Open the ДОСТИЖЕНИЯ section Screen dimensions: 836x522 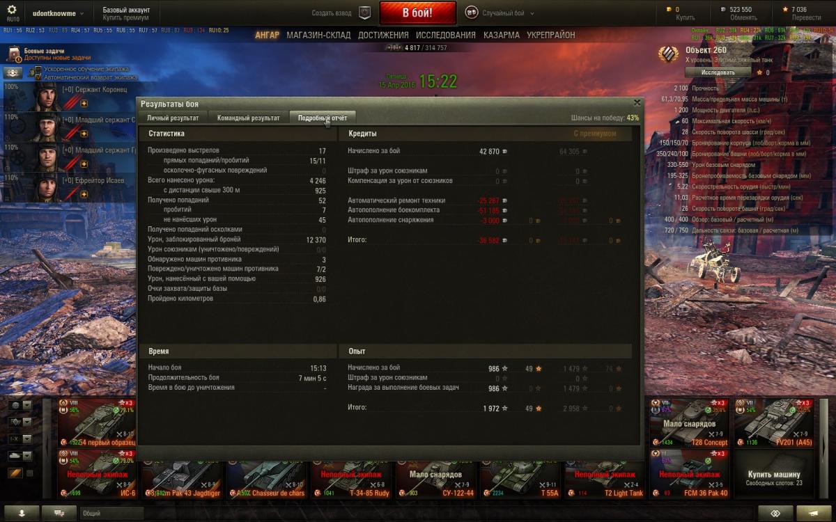383,35
